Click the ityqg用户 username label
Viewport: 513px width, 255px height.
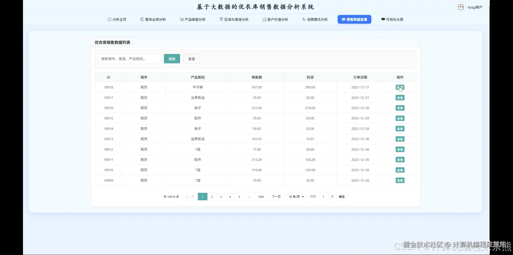point(475,7)
